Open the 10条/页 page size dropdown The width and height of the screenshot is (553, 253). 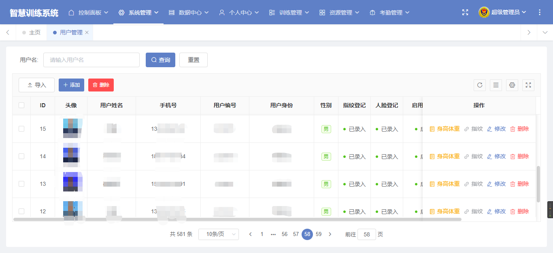pyautogui.click(x=218, y=234)
